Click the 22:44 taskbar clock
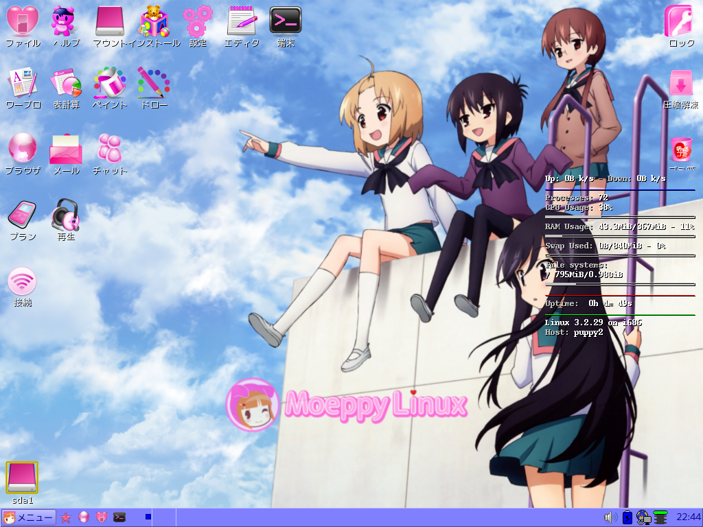Viewport: 703px width, 527px height. pos(688,517)
